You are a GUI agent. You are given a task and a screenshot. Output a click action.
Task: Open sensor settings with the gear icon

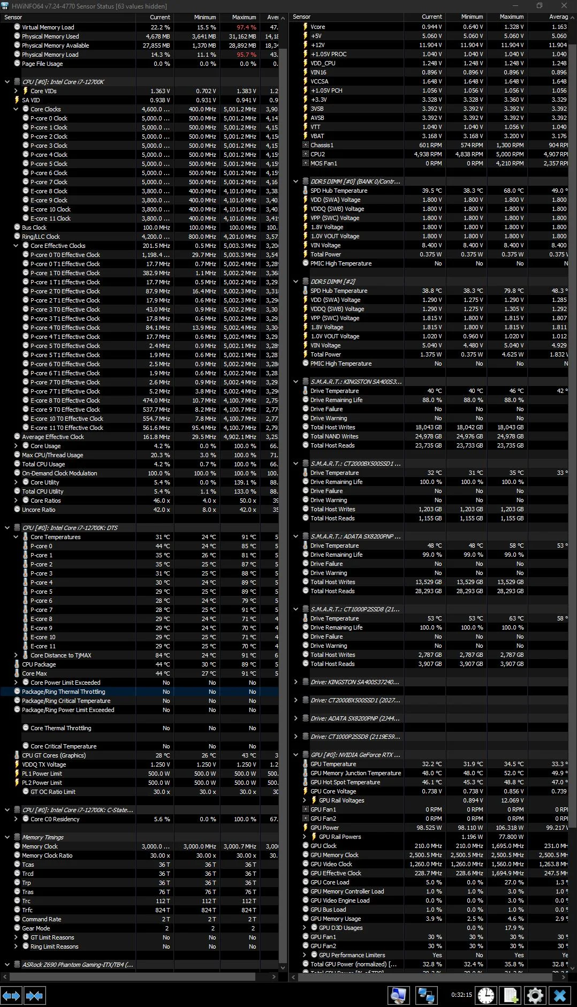click(x=535, y=995)
